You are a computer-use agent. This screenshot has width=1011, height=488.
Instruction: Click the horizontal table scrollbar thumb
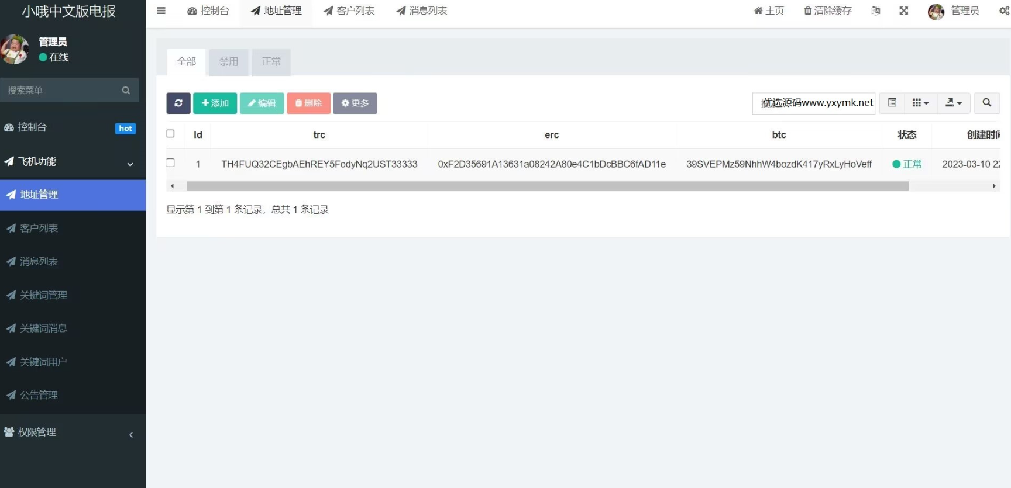(x=548, y=186)
